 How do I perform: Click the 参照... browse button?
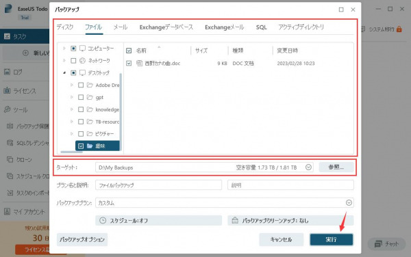(336, 167)
